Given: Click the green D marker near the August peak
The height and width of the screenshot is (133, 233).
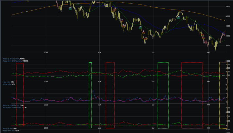Looking at the screenshot, I should pyautogui.click(x=178, y=17).
